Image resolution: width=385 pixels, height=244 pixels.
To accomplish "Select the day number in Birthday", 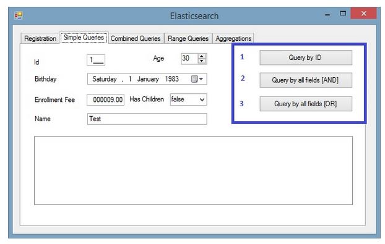I will tap(130, 79).
